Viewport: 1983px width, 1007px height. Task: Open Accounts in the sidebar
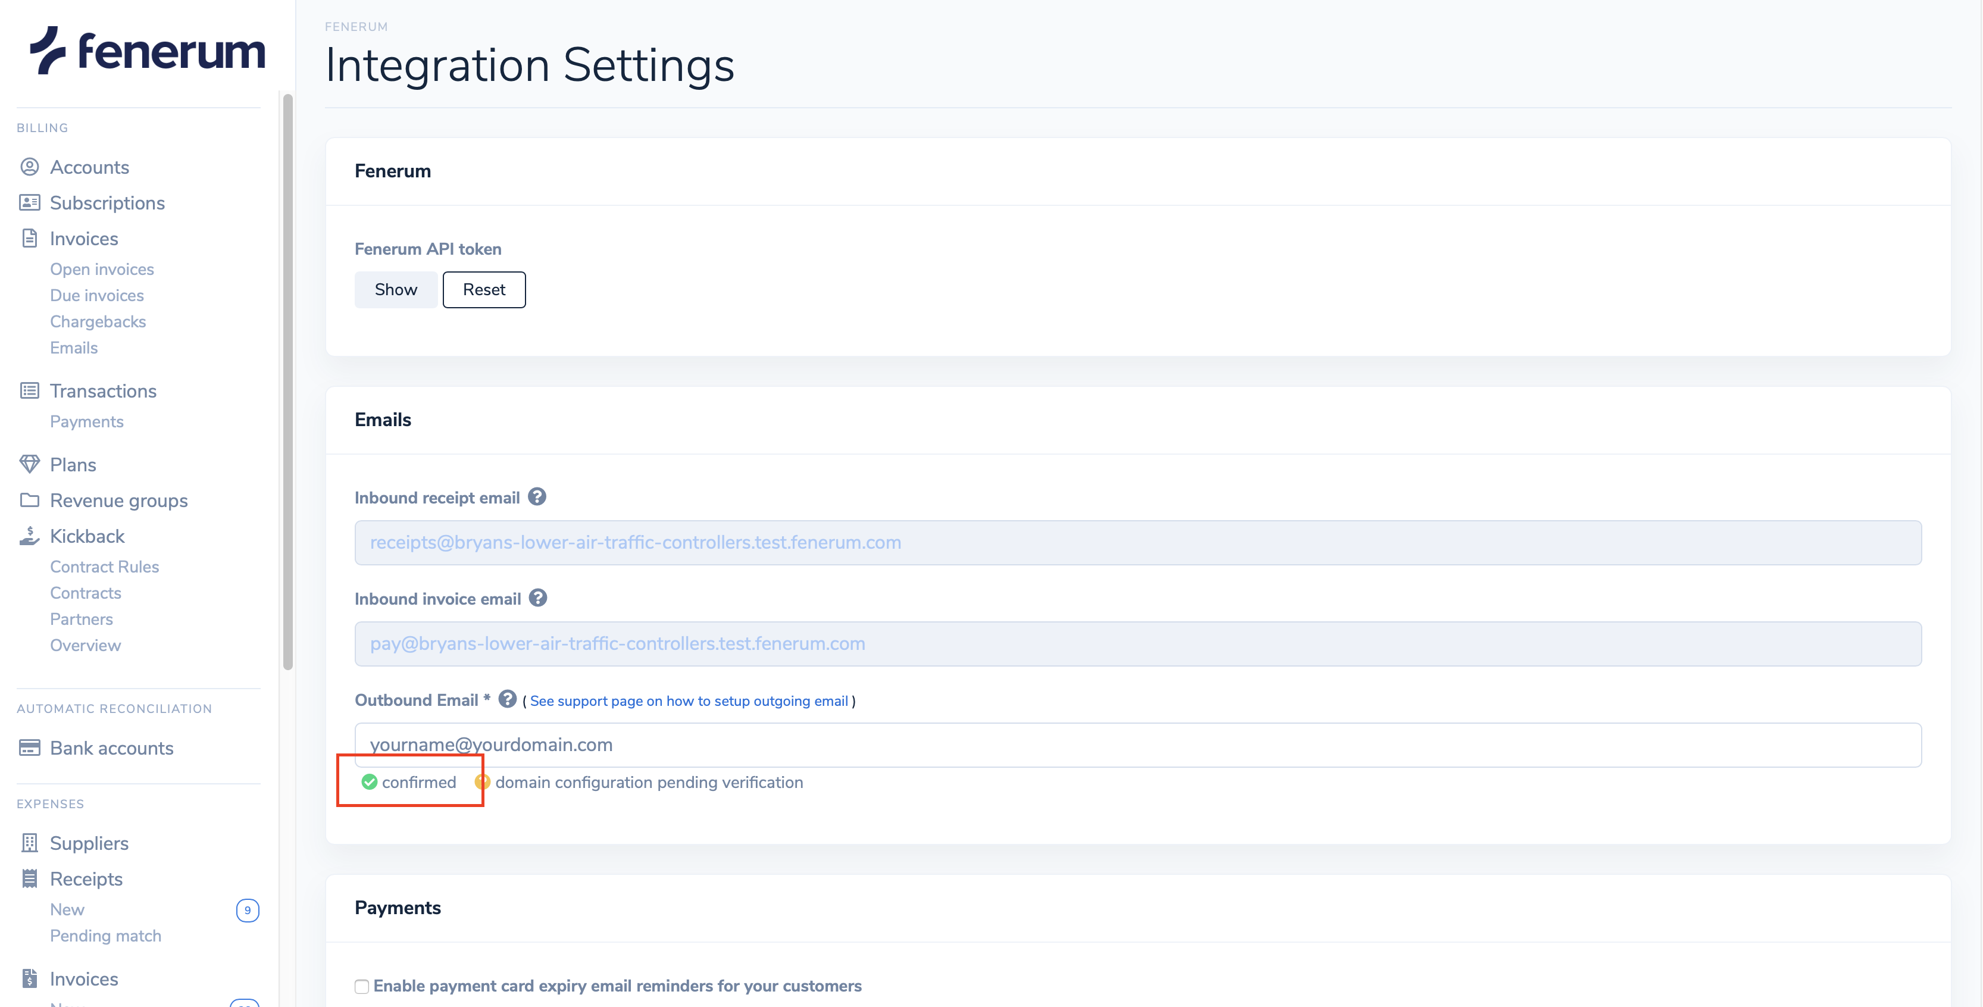coord(89,167)
